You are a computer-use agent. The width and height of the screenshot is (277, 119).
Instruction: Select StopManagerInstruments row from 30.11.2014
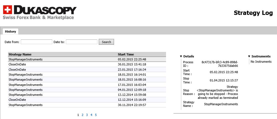point(25,105)
